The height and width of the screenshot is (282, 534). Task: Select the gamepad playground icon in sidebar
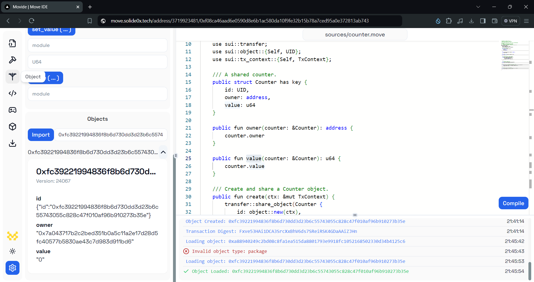click(12, 110)
